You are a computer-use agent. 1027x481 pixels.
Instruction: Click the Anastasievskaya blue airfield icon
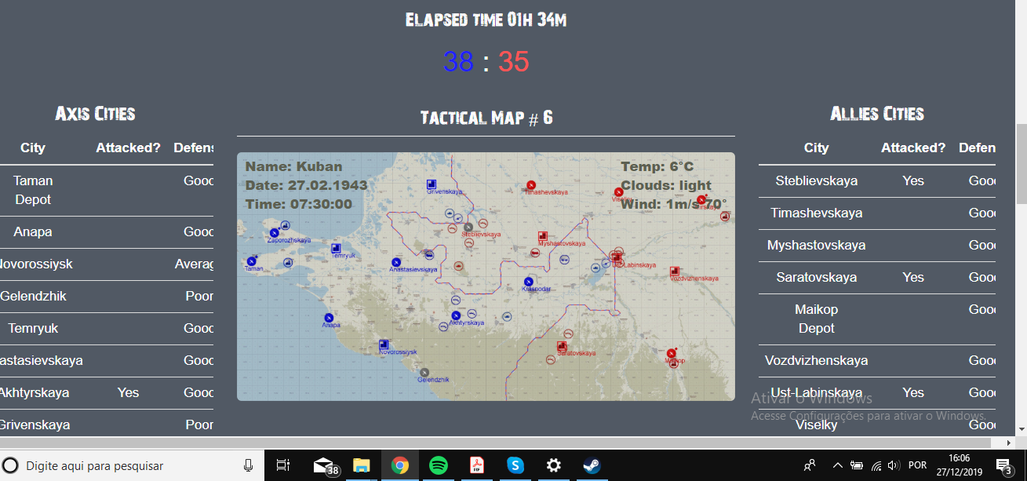coord(396,262)
